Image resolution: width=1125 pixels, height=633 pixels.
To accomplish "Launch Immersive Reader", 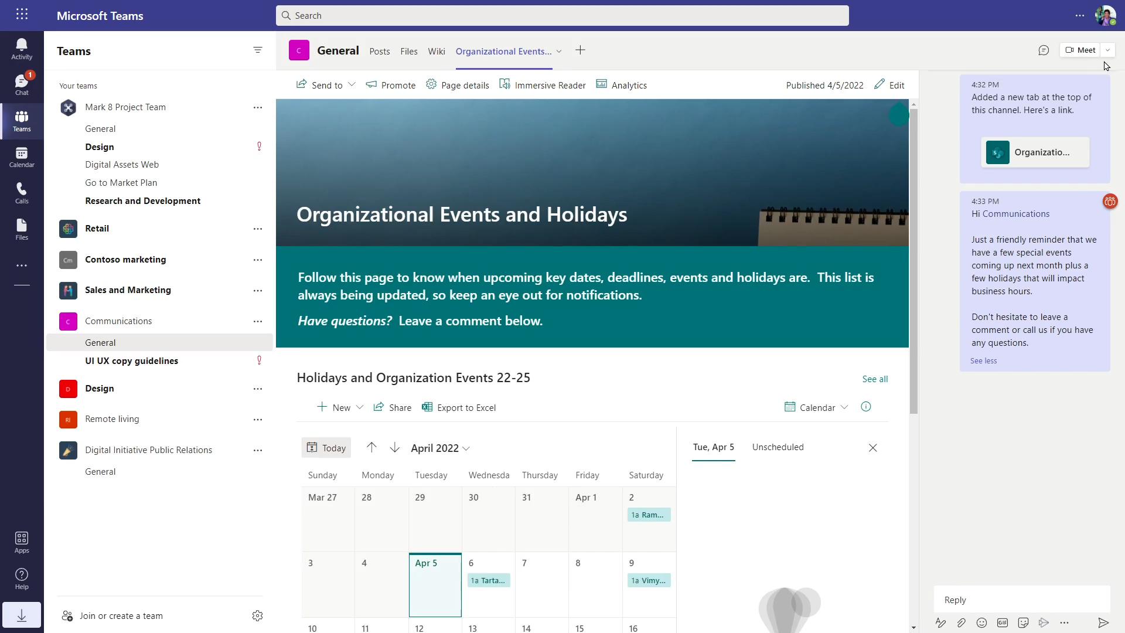I will pos(543,85).
